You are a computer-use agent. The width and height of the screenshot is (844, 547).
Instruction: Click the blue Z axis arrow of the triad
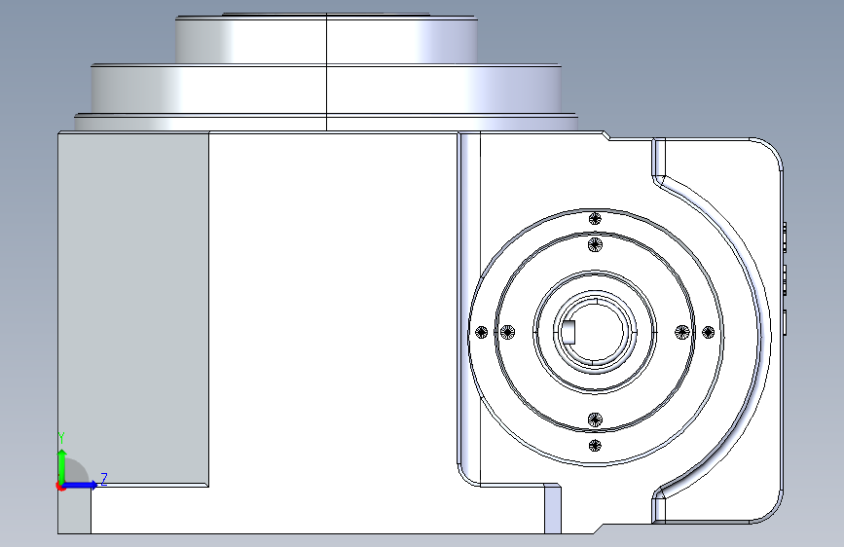click(81, 485)
